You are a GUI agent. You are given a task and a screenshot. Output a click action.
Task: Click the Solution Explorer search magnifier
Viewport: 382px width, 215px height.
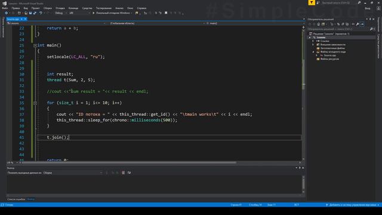coord(371,29)
